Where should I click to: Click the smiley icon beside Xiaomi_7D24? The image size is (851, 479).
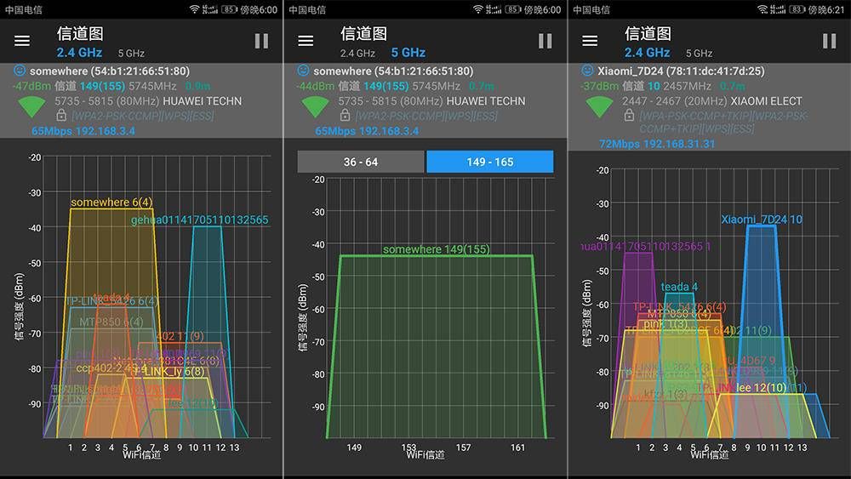[587, 71]
